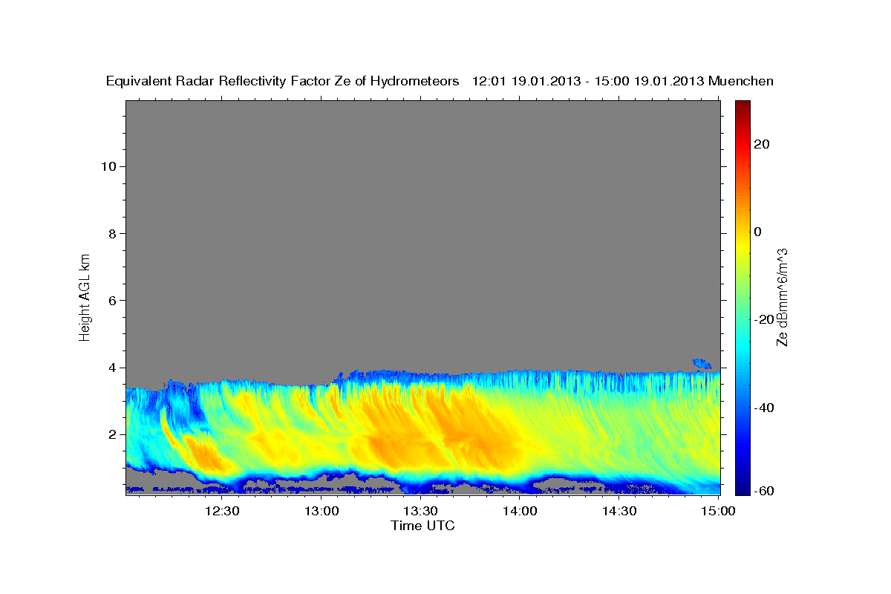891x594 pixels.
Task: Click the yellow section of the colorbar
Action: (742, 245)
